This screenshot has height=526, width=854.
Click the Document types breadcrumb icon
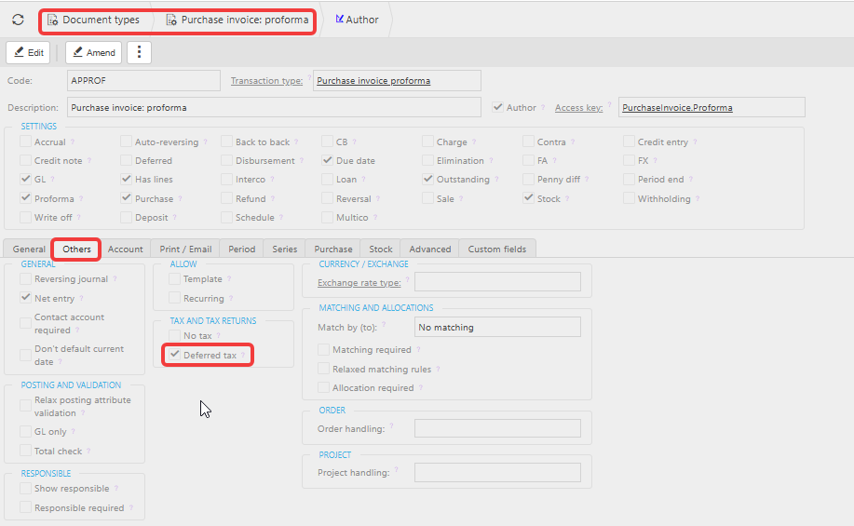[53, 20]
